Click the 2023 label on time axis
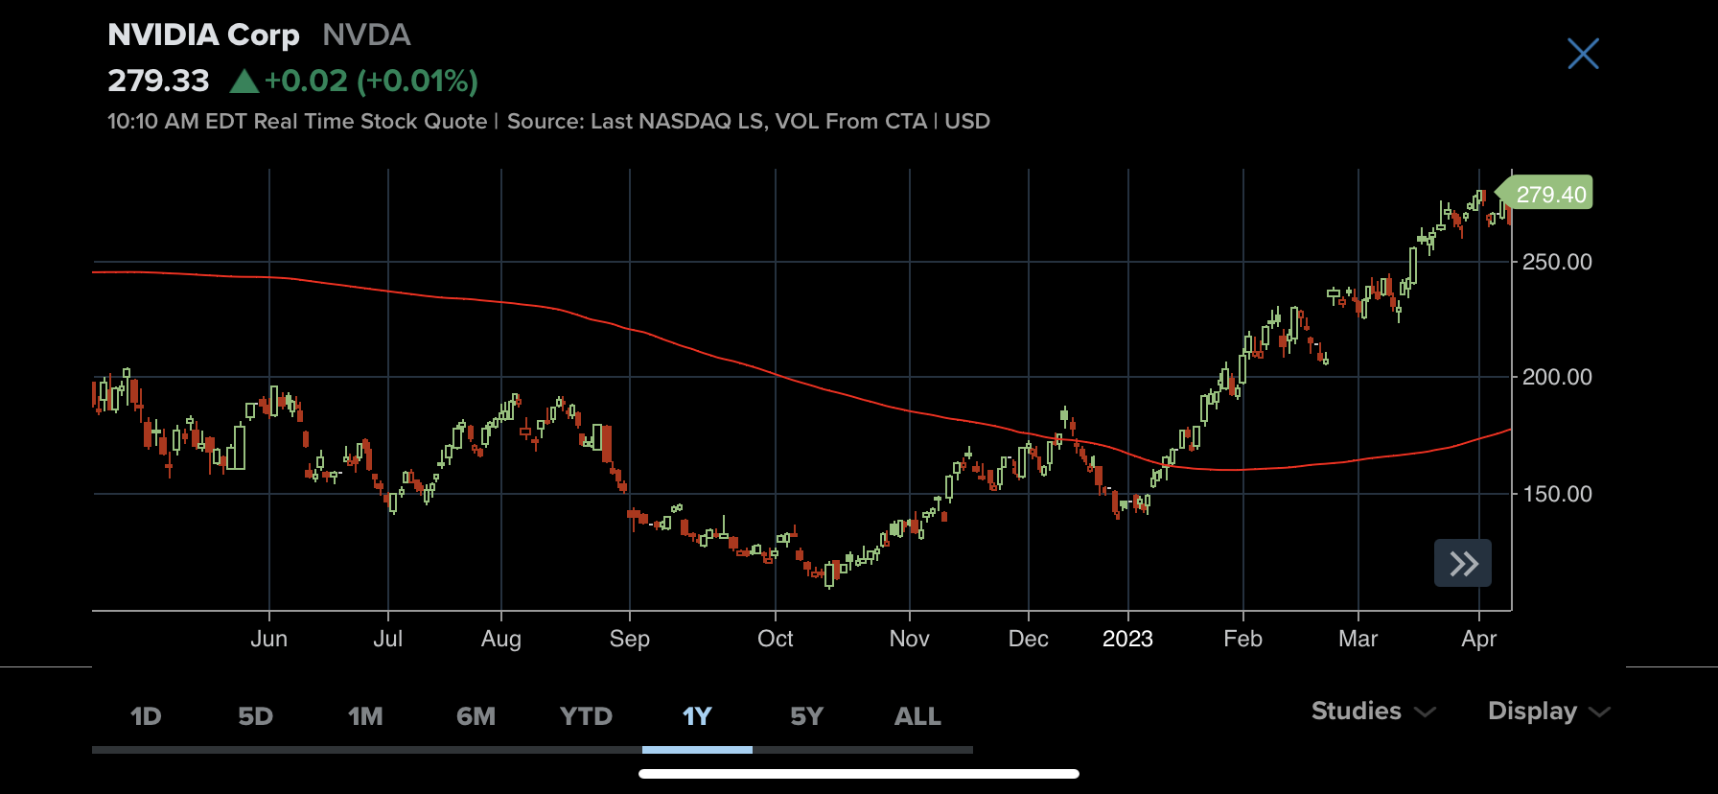The width and height of the screenshot is (1718, 794). tap(1127, 640)
